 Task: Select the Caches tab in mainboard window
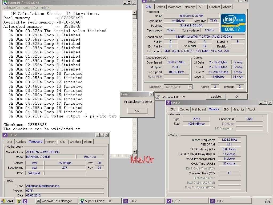pos(21,142)
